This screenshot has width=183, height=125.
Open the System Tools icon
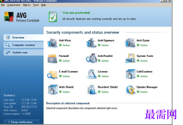[130, 58]
